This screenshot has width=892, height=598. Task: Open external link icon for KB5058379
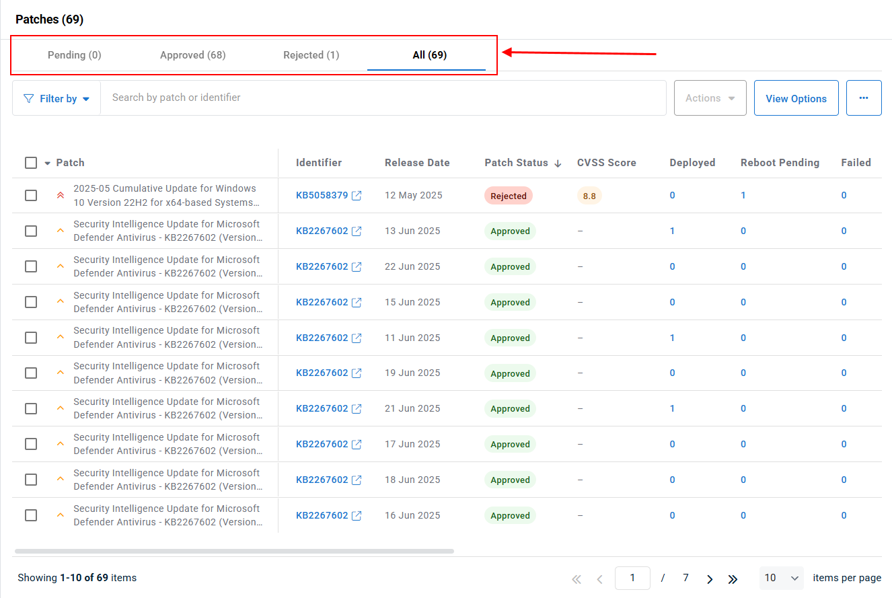point(357,196)
